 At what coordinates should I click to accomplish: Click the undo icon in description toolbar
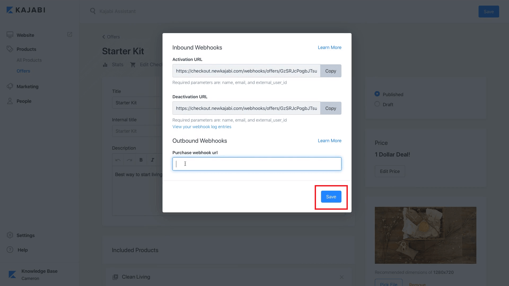(x=118, y=160)
